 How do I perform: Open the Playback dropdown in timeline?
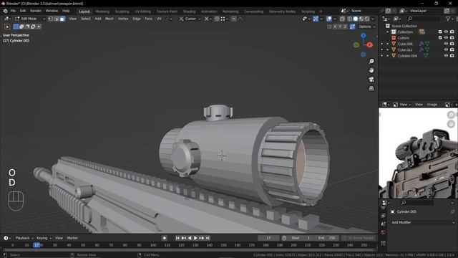click(24, 238)
